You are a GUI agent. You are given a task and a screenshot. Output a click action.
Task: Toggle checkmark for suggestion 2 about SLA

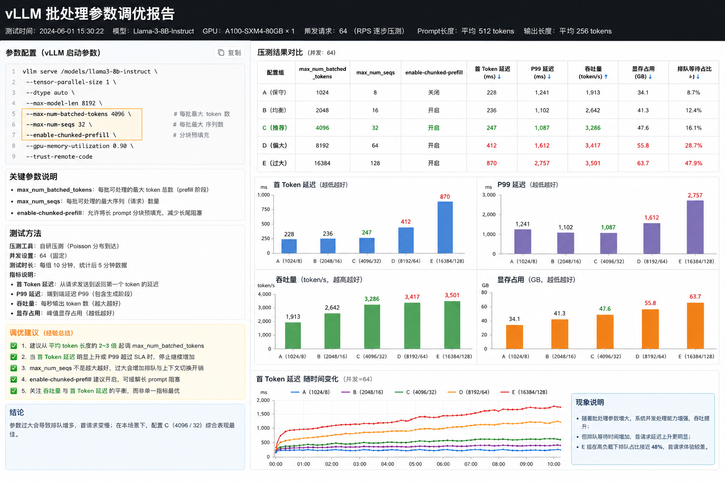tap(14, 357)
